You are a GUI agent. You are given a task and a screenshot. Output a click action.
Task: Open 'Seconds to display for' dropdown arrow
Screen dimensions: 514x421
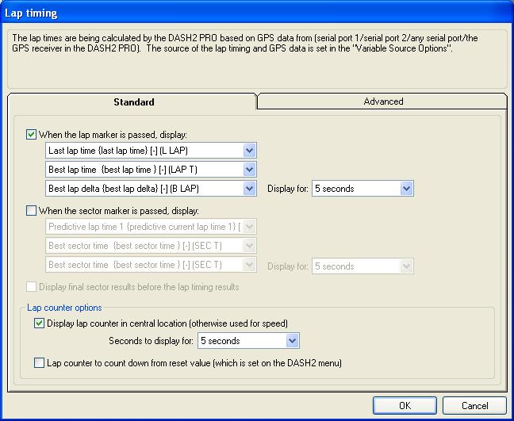click(292, 341)
